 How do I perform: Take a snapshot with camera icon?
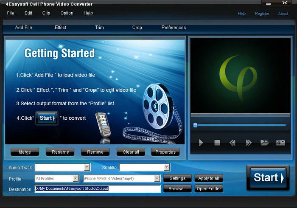tap(280, 143)
